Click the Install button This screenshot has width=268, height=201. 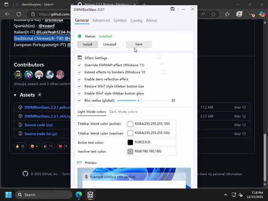click(x=87, y=44)
